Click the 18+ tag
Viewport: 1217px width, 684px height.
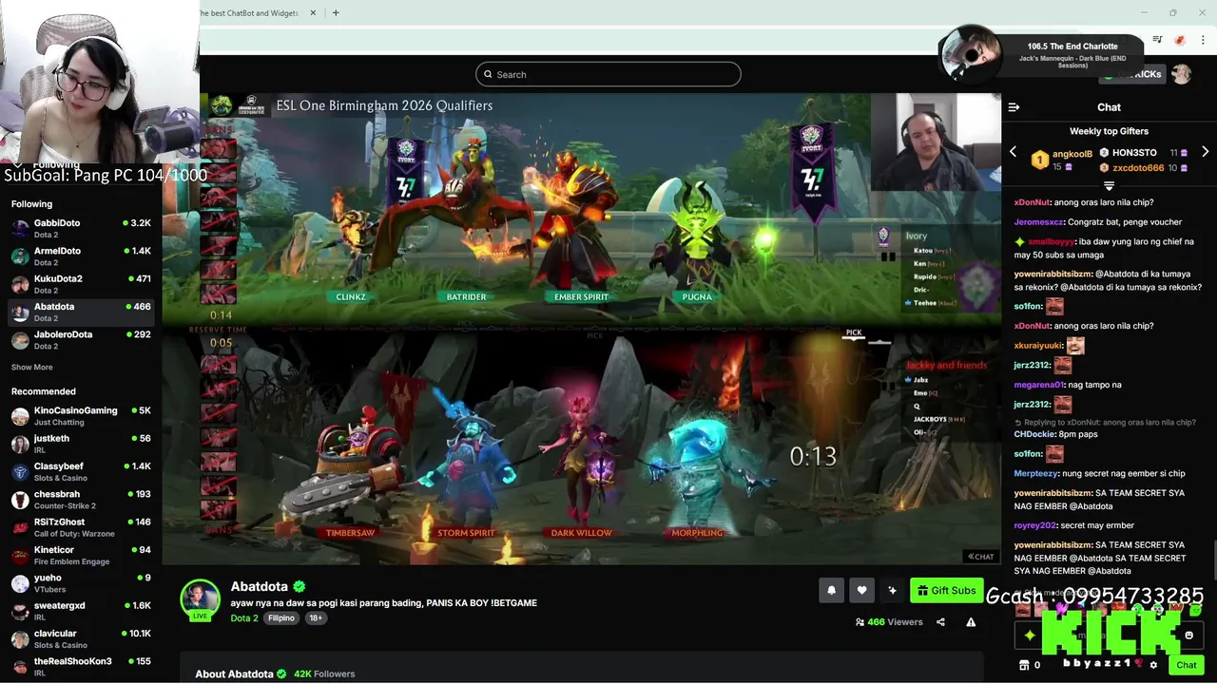[316, 617]
